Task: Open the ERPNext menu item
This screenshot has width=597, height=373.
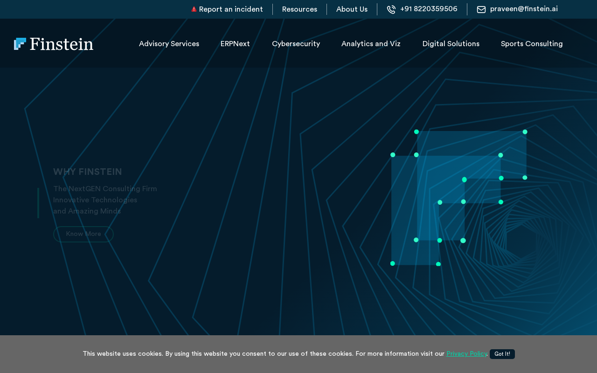Action: click(x=235, y=44)
